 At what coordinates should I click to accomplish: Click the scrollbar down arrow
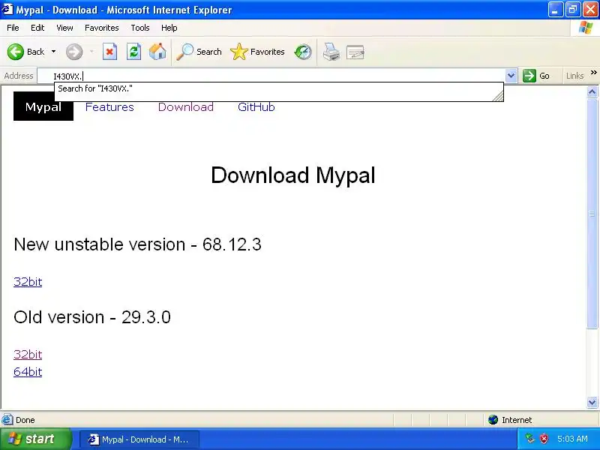coord(592,402)
